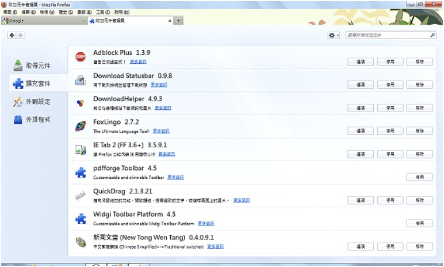Disable New Tong Wen Tang
This screenshot has height=267, width=444.
tap(390, 246)
